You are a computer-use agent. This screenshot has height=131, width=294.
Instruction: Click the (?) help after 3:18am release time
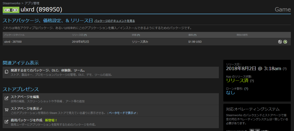[285, 69]
